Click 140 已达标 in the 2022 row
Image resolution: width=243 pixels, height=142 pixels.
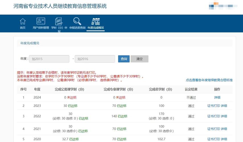pos(119,116)
